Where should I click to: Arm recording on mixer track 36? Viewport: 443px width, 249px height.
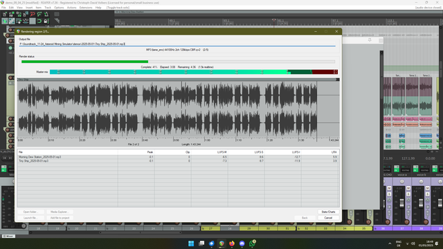[x=388, y=222]
